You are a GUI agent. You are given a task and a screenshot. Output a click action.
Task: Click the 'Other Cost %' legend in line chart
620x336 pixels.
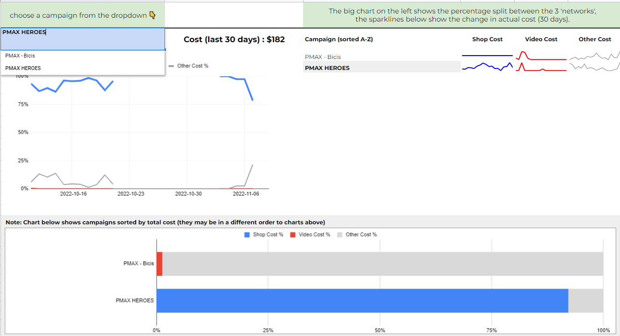(x=188, y=66)
